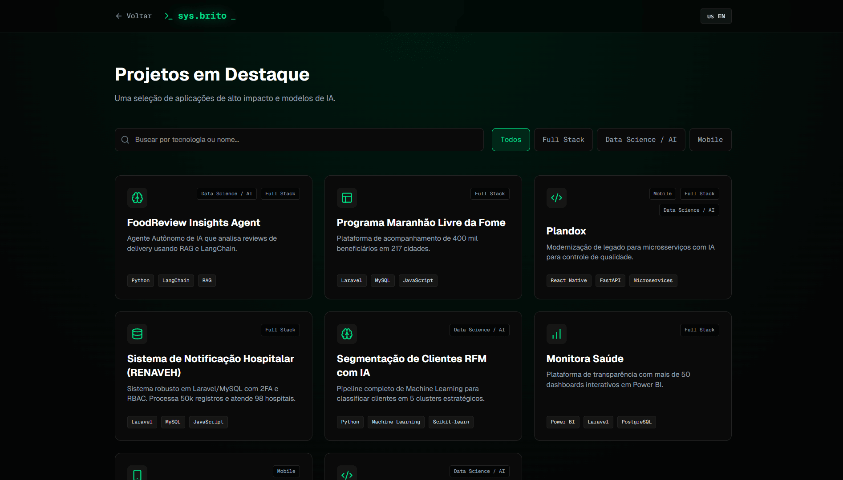Image resolution: width=843 pixels, height=480 pixels.
Task: Filter projects by Data Science / AI
Action: (x=640, y=140)
